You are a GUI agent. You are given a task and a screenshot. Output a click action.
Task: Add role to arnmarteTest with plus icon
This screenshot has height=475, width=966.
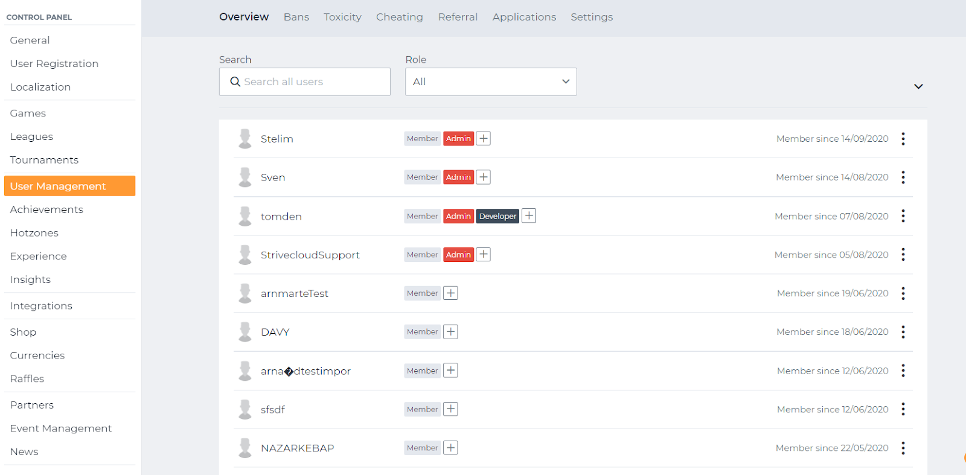pyautogui.click(x=450, y=293)
